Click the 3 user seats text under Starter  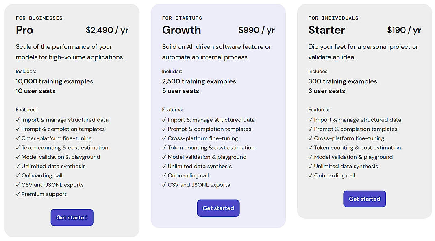pyautogui.click(x=326, y=91)
